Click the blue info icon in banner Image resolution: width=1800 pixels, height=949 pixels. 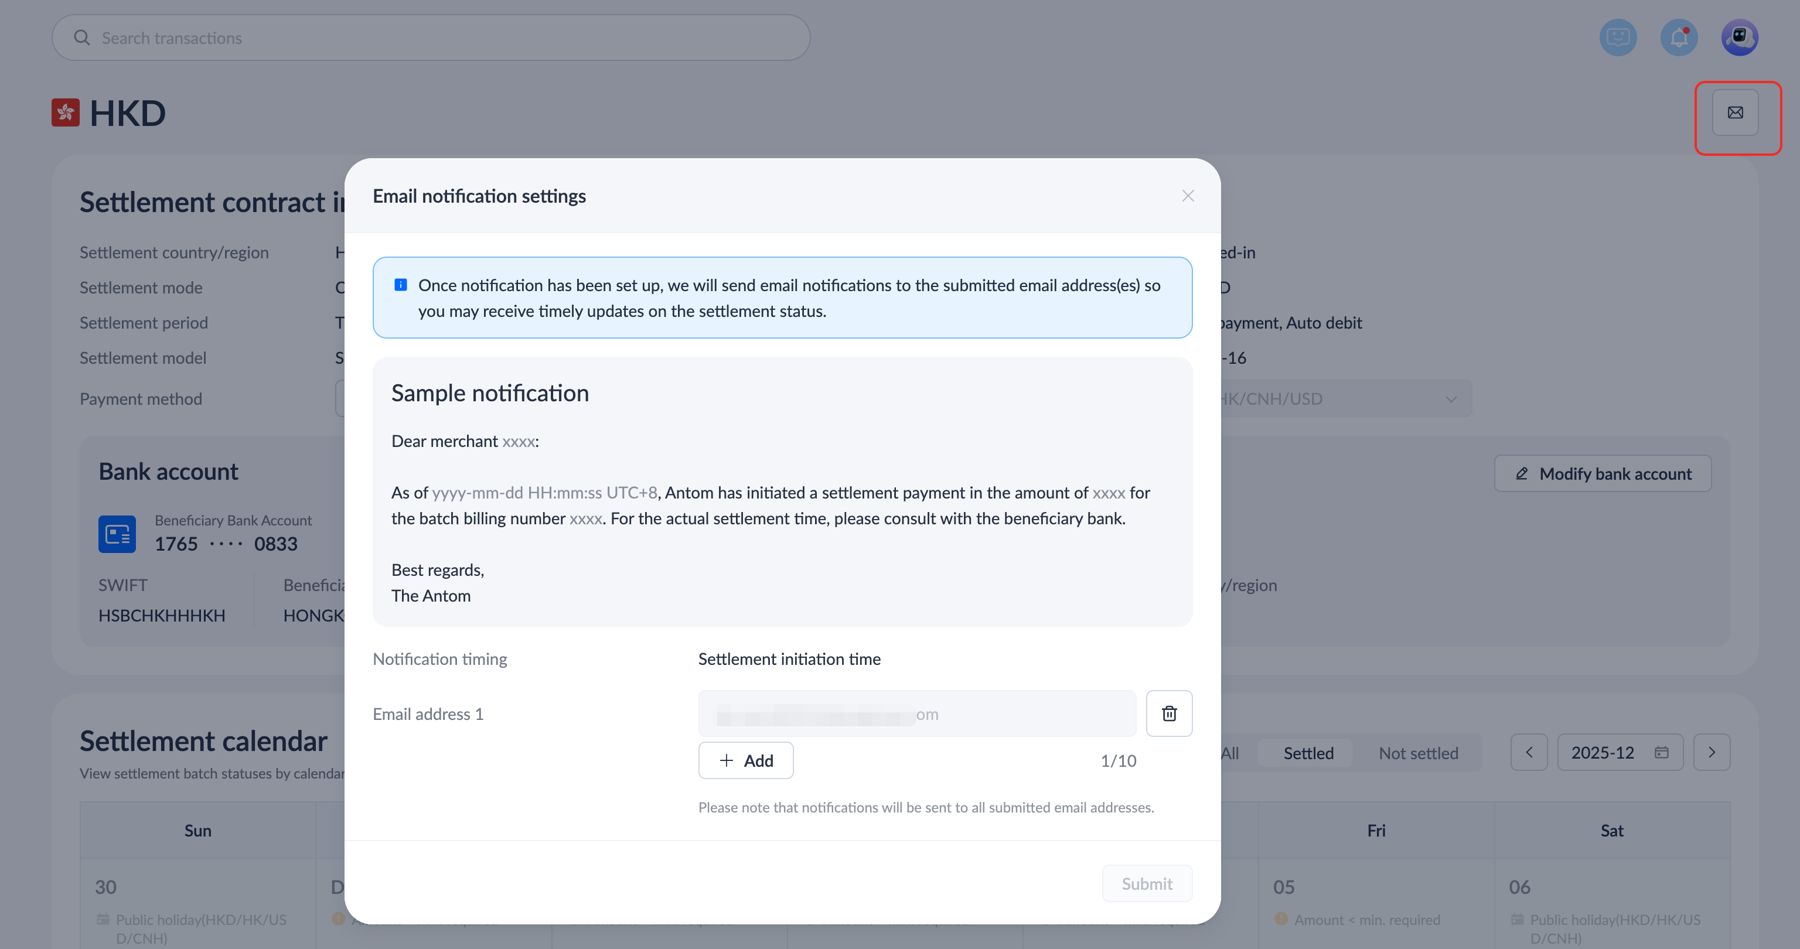(400, 285)
